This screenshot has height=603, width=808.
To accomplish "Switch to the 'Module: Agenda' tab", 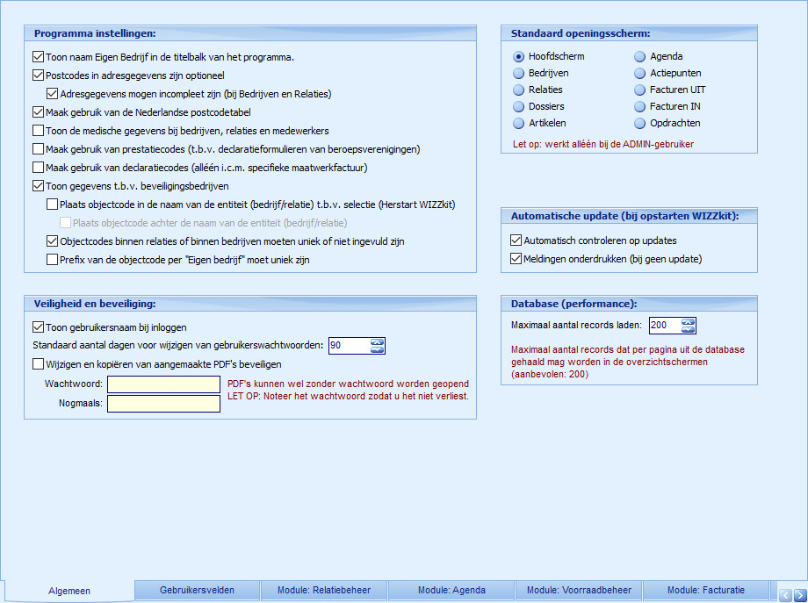I will click(x=451, y=590).
